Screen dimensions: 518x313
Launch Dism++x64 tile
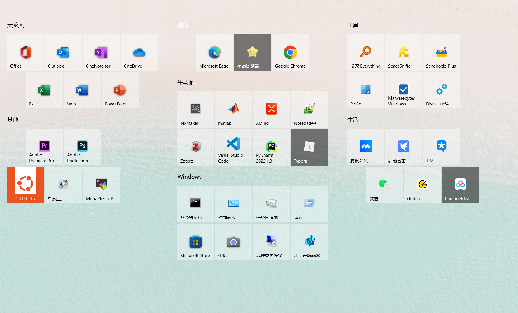click(441, 90)
